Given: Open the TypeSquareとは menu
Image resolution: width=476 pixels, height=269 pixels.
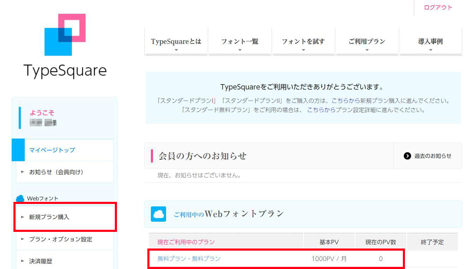Looking at the screenshot, I should point(176,41).
